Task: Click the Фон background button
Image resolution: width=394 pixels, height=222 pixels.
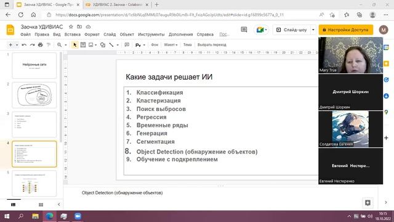Action: pyautogui.click(x=155, y=45)
